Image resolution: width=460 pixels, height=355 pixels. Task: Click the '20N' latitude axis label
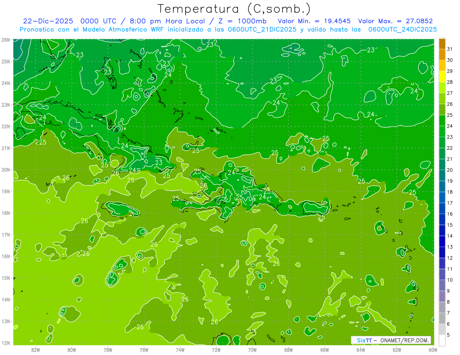pyautogui.click(x=6, y=170)
